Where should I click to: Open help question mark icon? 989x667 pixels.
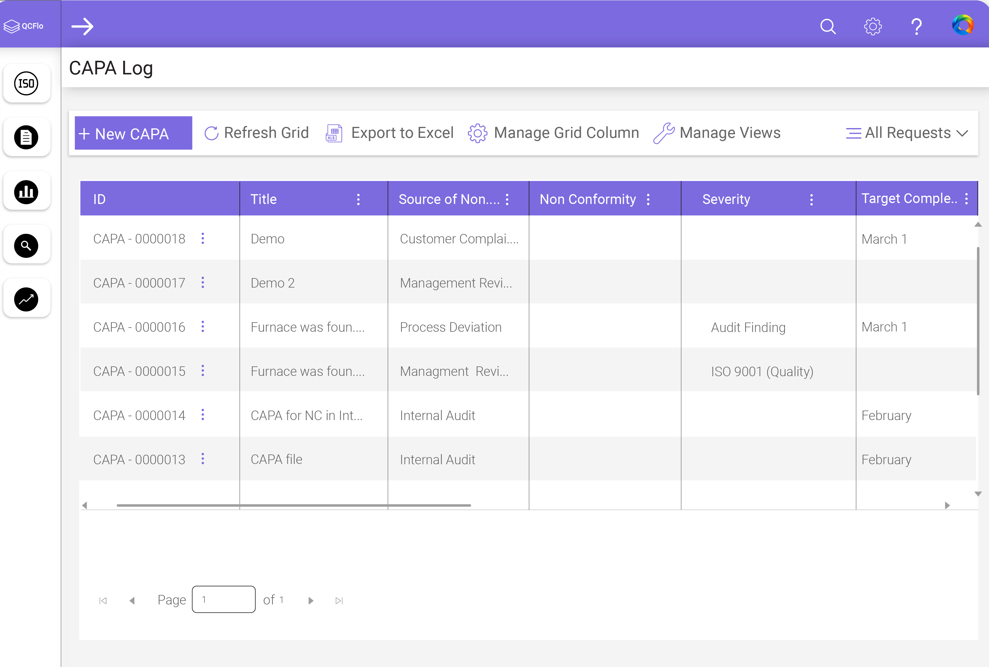[x=917, y=26]
